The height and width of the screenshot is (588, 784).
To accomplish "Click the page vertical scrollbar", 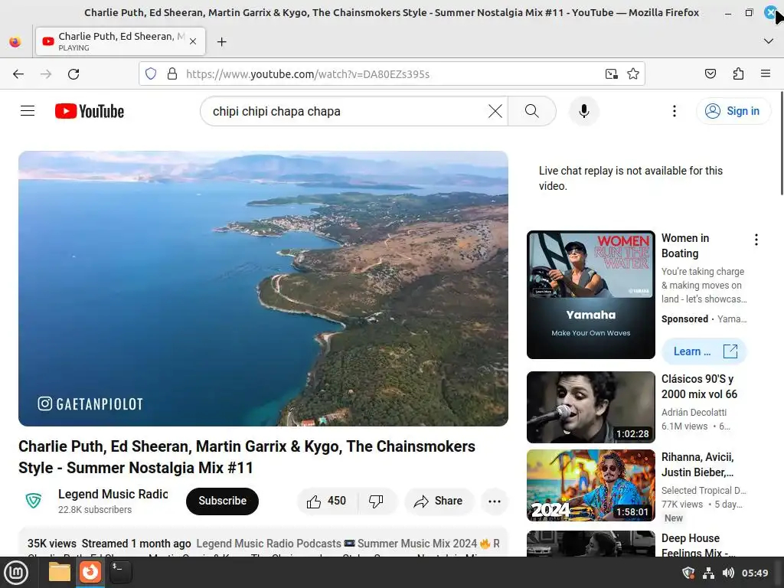I will tap(782, 143).
